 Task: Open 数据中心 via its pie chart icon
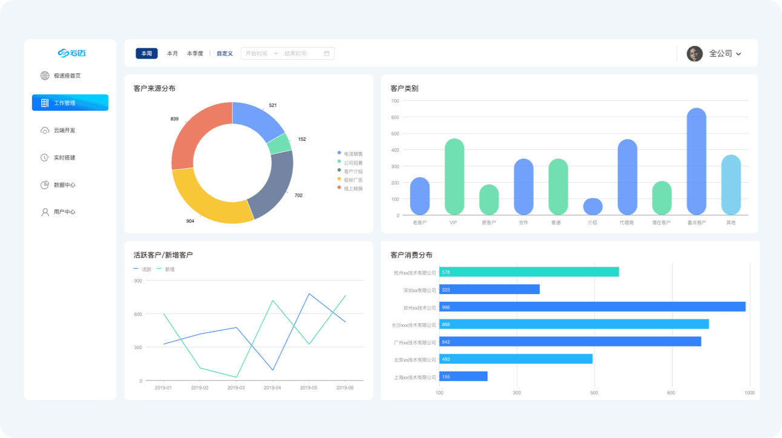point(45,185)
